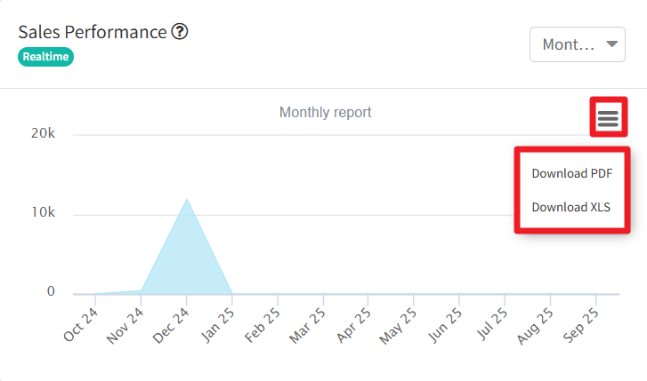Viewport: 647px width, 381px height.
Task: Pick the Jan 25 axis label
Action: [218, 325]
